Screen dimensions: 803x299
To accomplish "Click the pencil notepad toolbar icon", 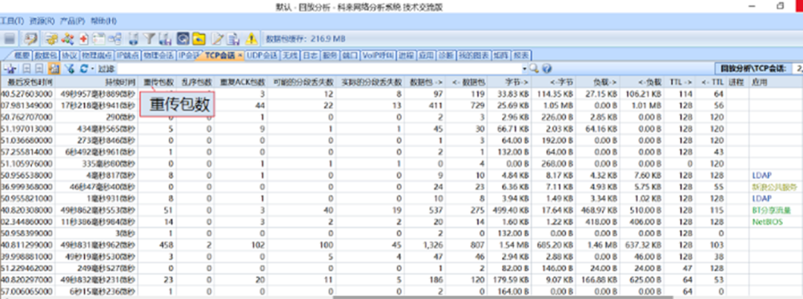I will [x=218, y=39].
